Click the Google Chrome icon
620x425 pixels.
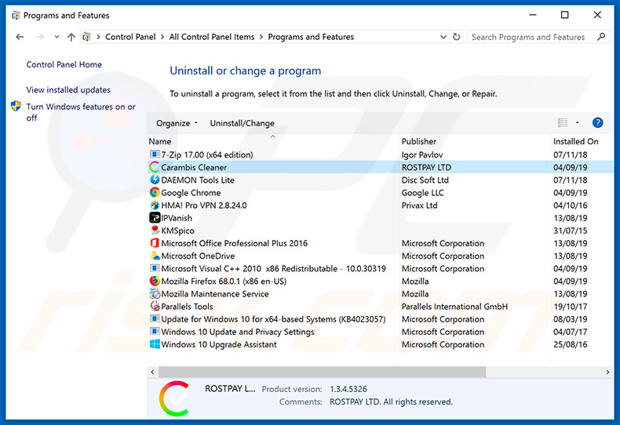[x=155, y=192]
